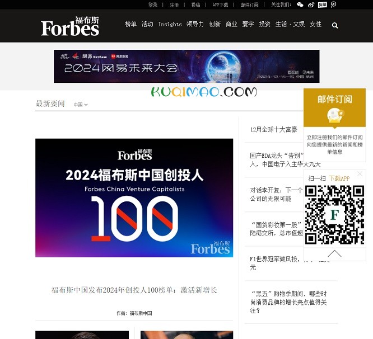The width and height of the screenshot is (373, 339).
Task: Open 国产EDA龙头 news article
Action: point(277,160)
